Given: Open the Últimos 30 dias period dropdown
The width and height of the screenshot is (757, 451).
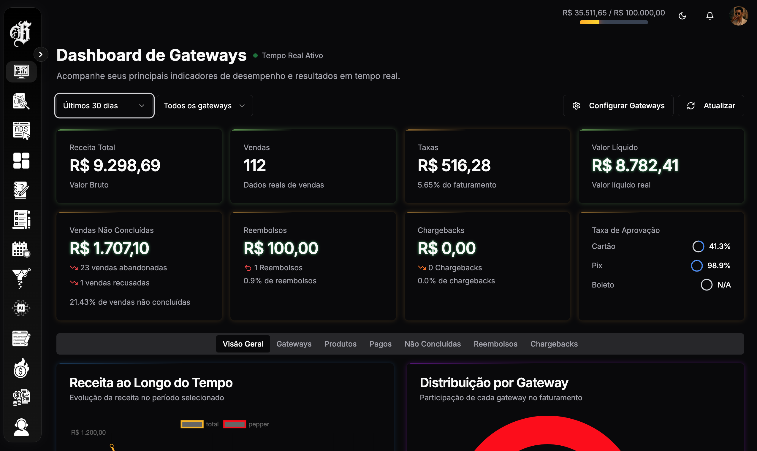Looking at the screenshot, I should (104, 105).
